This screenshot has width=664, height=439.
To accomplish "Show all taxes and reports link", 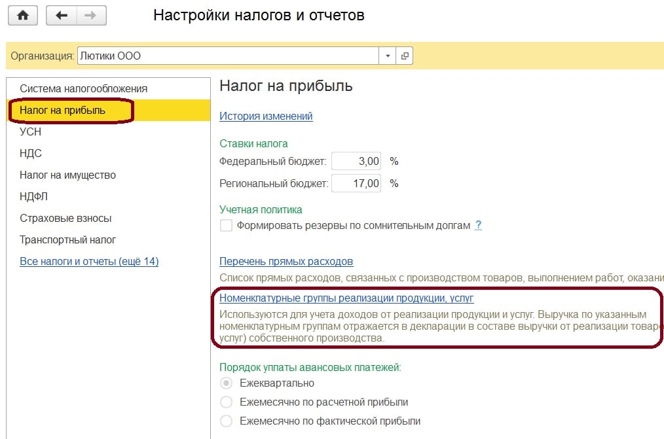I will click(89, 262).
